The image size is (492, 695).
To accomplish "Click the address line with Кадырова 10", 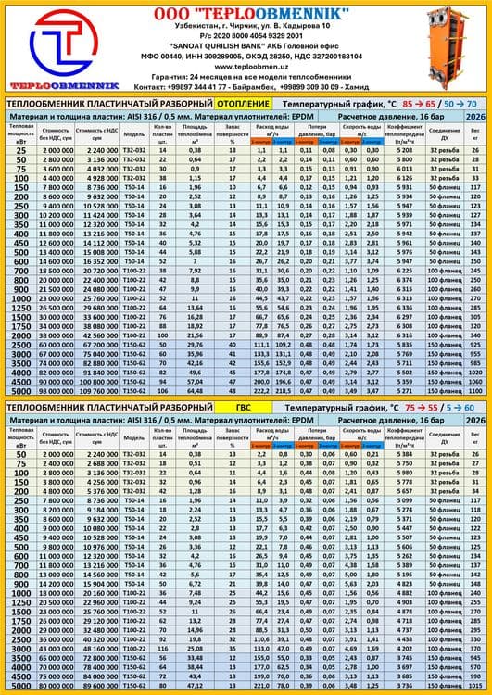I will pyautogui.click(x=252, y=26).
